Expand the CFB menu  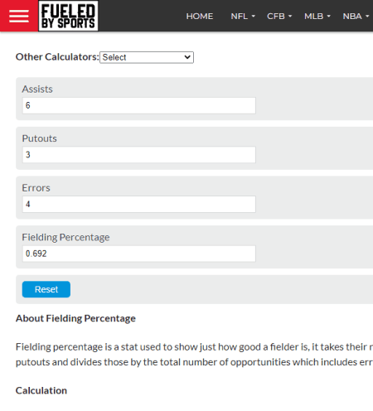pyautogui.click(x=279, y=17)
